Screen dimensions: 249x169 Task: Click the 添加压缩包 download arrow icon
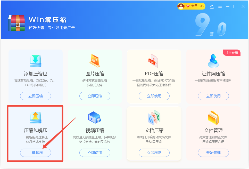pyautogui.click(x=36, y=61)
